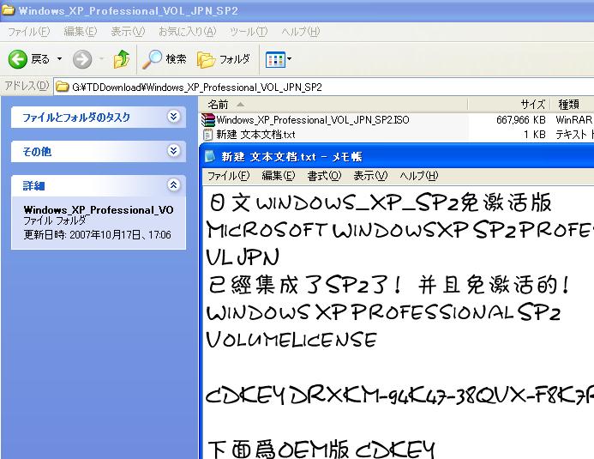The width and height of the screenshot is (594, 459).
Task: Select Windows_XP_Professional_VOL_JPN_SP2.ISO file name
Action: [x=313, y=120]
